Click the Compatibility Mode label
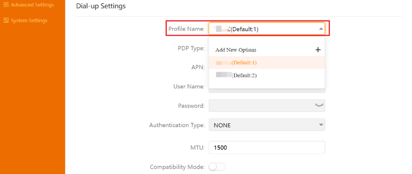 click(x=177, y=167)
